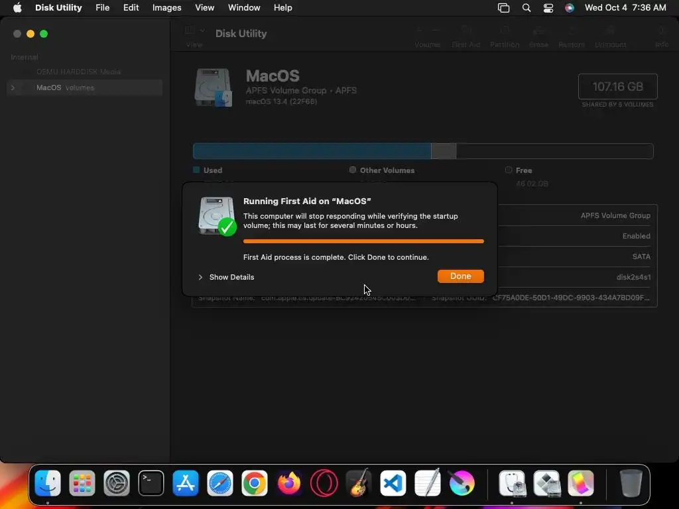The image size is (679, 509).
Task: Open the Window menu
Action: click(244, 8)
